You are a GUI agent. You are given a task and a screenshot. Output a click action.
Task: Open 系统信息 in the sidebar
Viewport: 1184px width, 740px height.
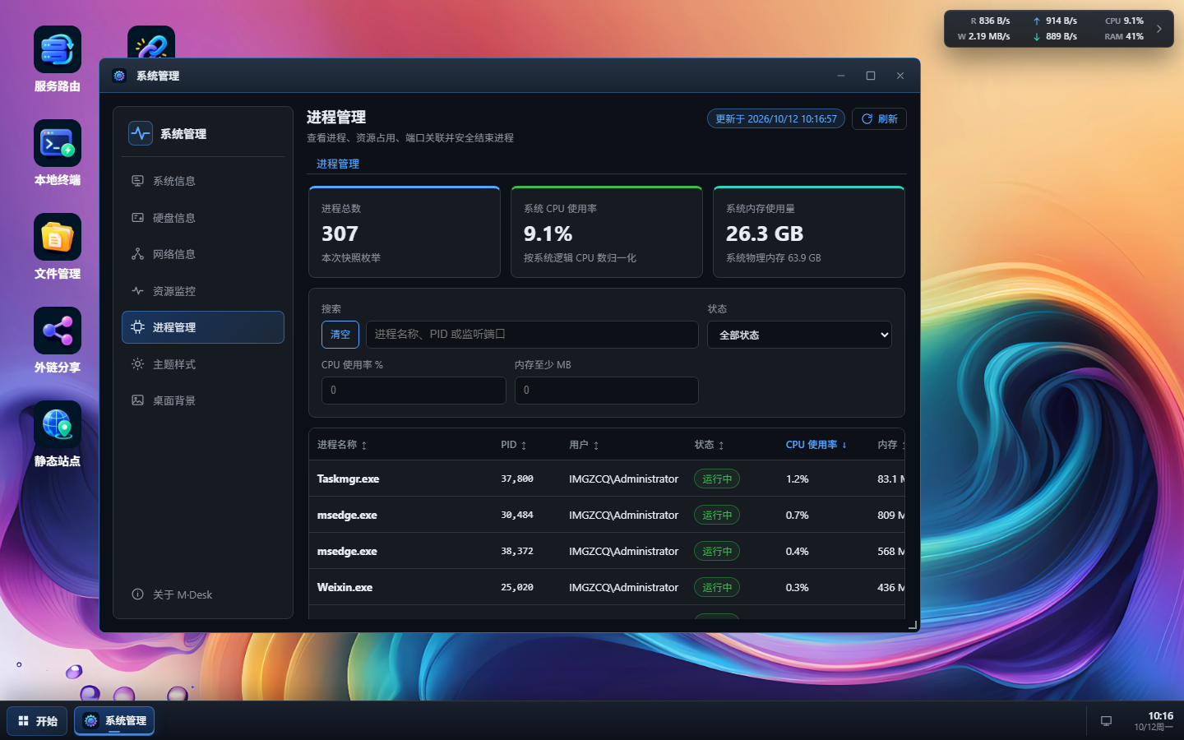tap(203, 181)
